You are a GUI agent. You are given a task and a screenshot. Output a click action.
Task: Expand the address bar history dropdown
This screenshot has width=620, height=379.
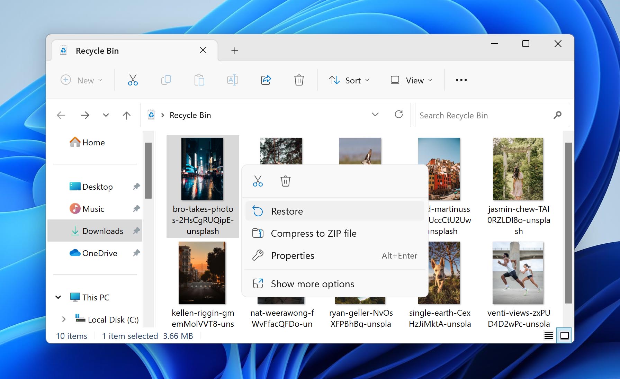pyautogui.click(x=375, y=115)
